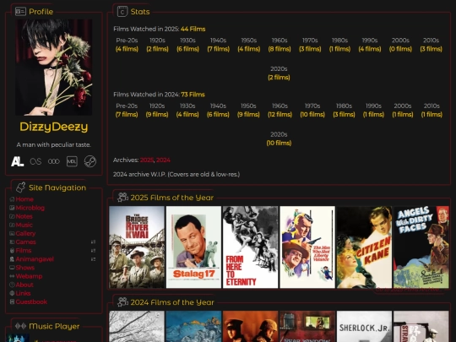456x342 pixels.
Task: Open the AniList (AL) profile icon
Action: coord(18,161)
